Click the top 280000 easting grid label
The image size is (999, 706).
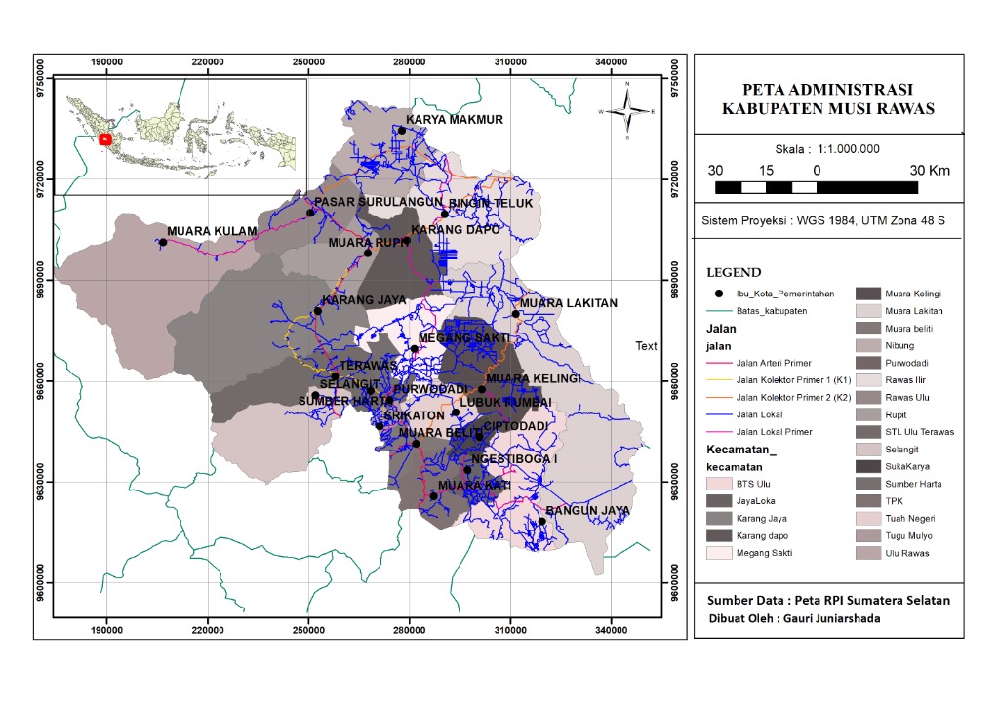click(409, 61)
